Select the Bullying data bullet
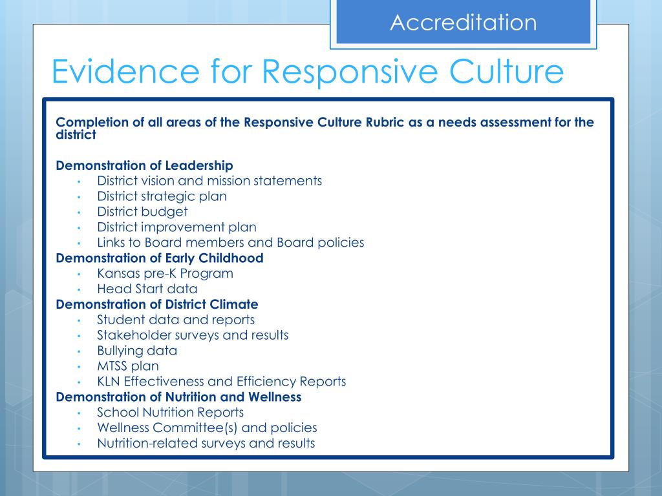This screenshot has width=662, height=496. click(137, 351)
